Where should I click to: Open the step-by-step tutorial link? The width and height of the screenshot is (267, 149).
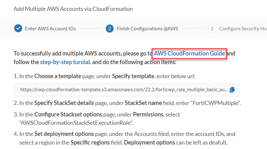(65, 62)
